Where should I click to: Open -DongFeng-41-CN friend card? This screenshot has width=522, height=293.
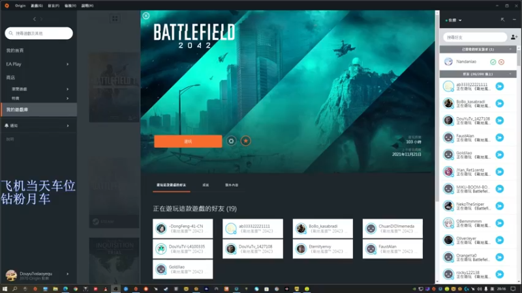[x=183, y=229]
